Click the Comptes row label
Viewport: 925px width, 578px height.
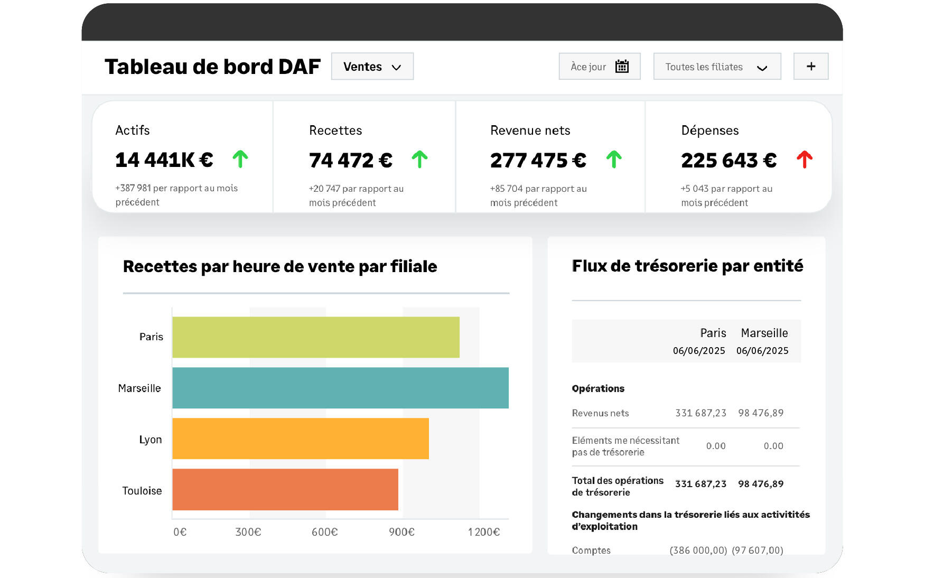(591, 551)
